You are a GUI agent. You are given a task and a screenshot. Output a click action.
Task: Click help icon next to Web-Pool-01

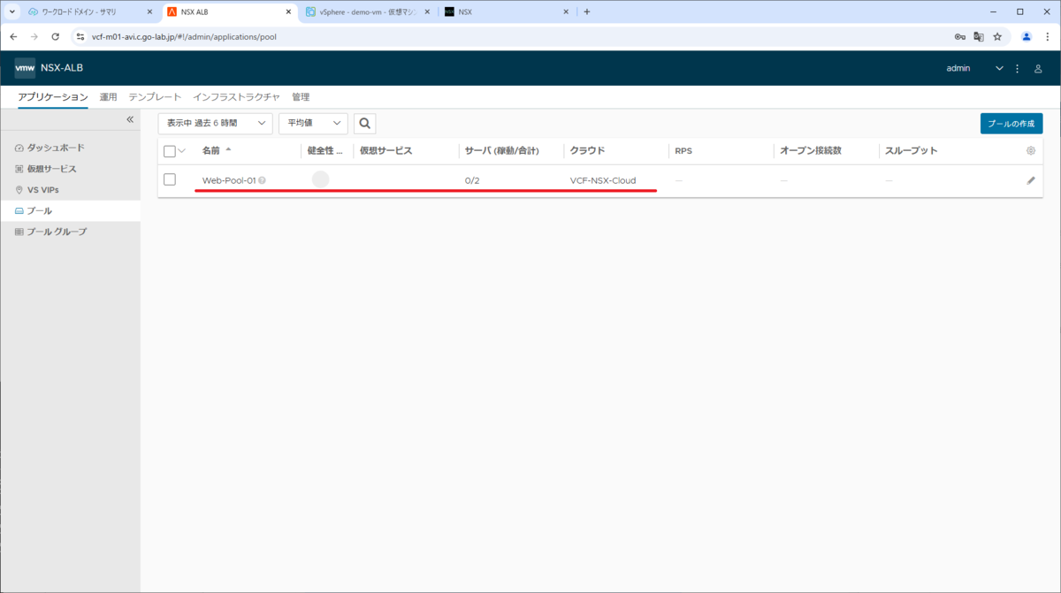tap(262, 180)
